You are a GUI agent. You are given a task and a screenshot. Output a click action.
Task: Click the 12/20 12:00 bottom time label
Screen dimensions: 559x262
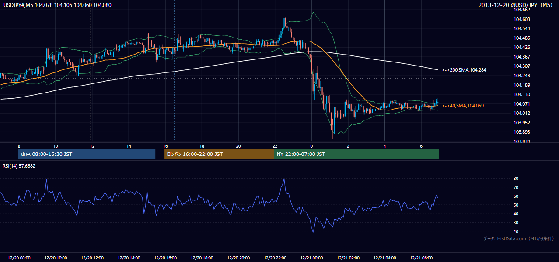tap(92, 258)
